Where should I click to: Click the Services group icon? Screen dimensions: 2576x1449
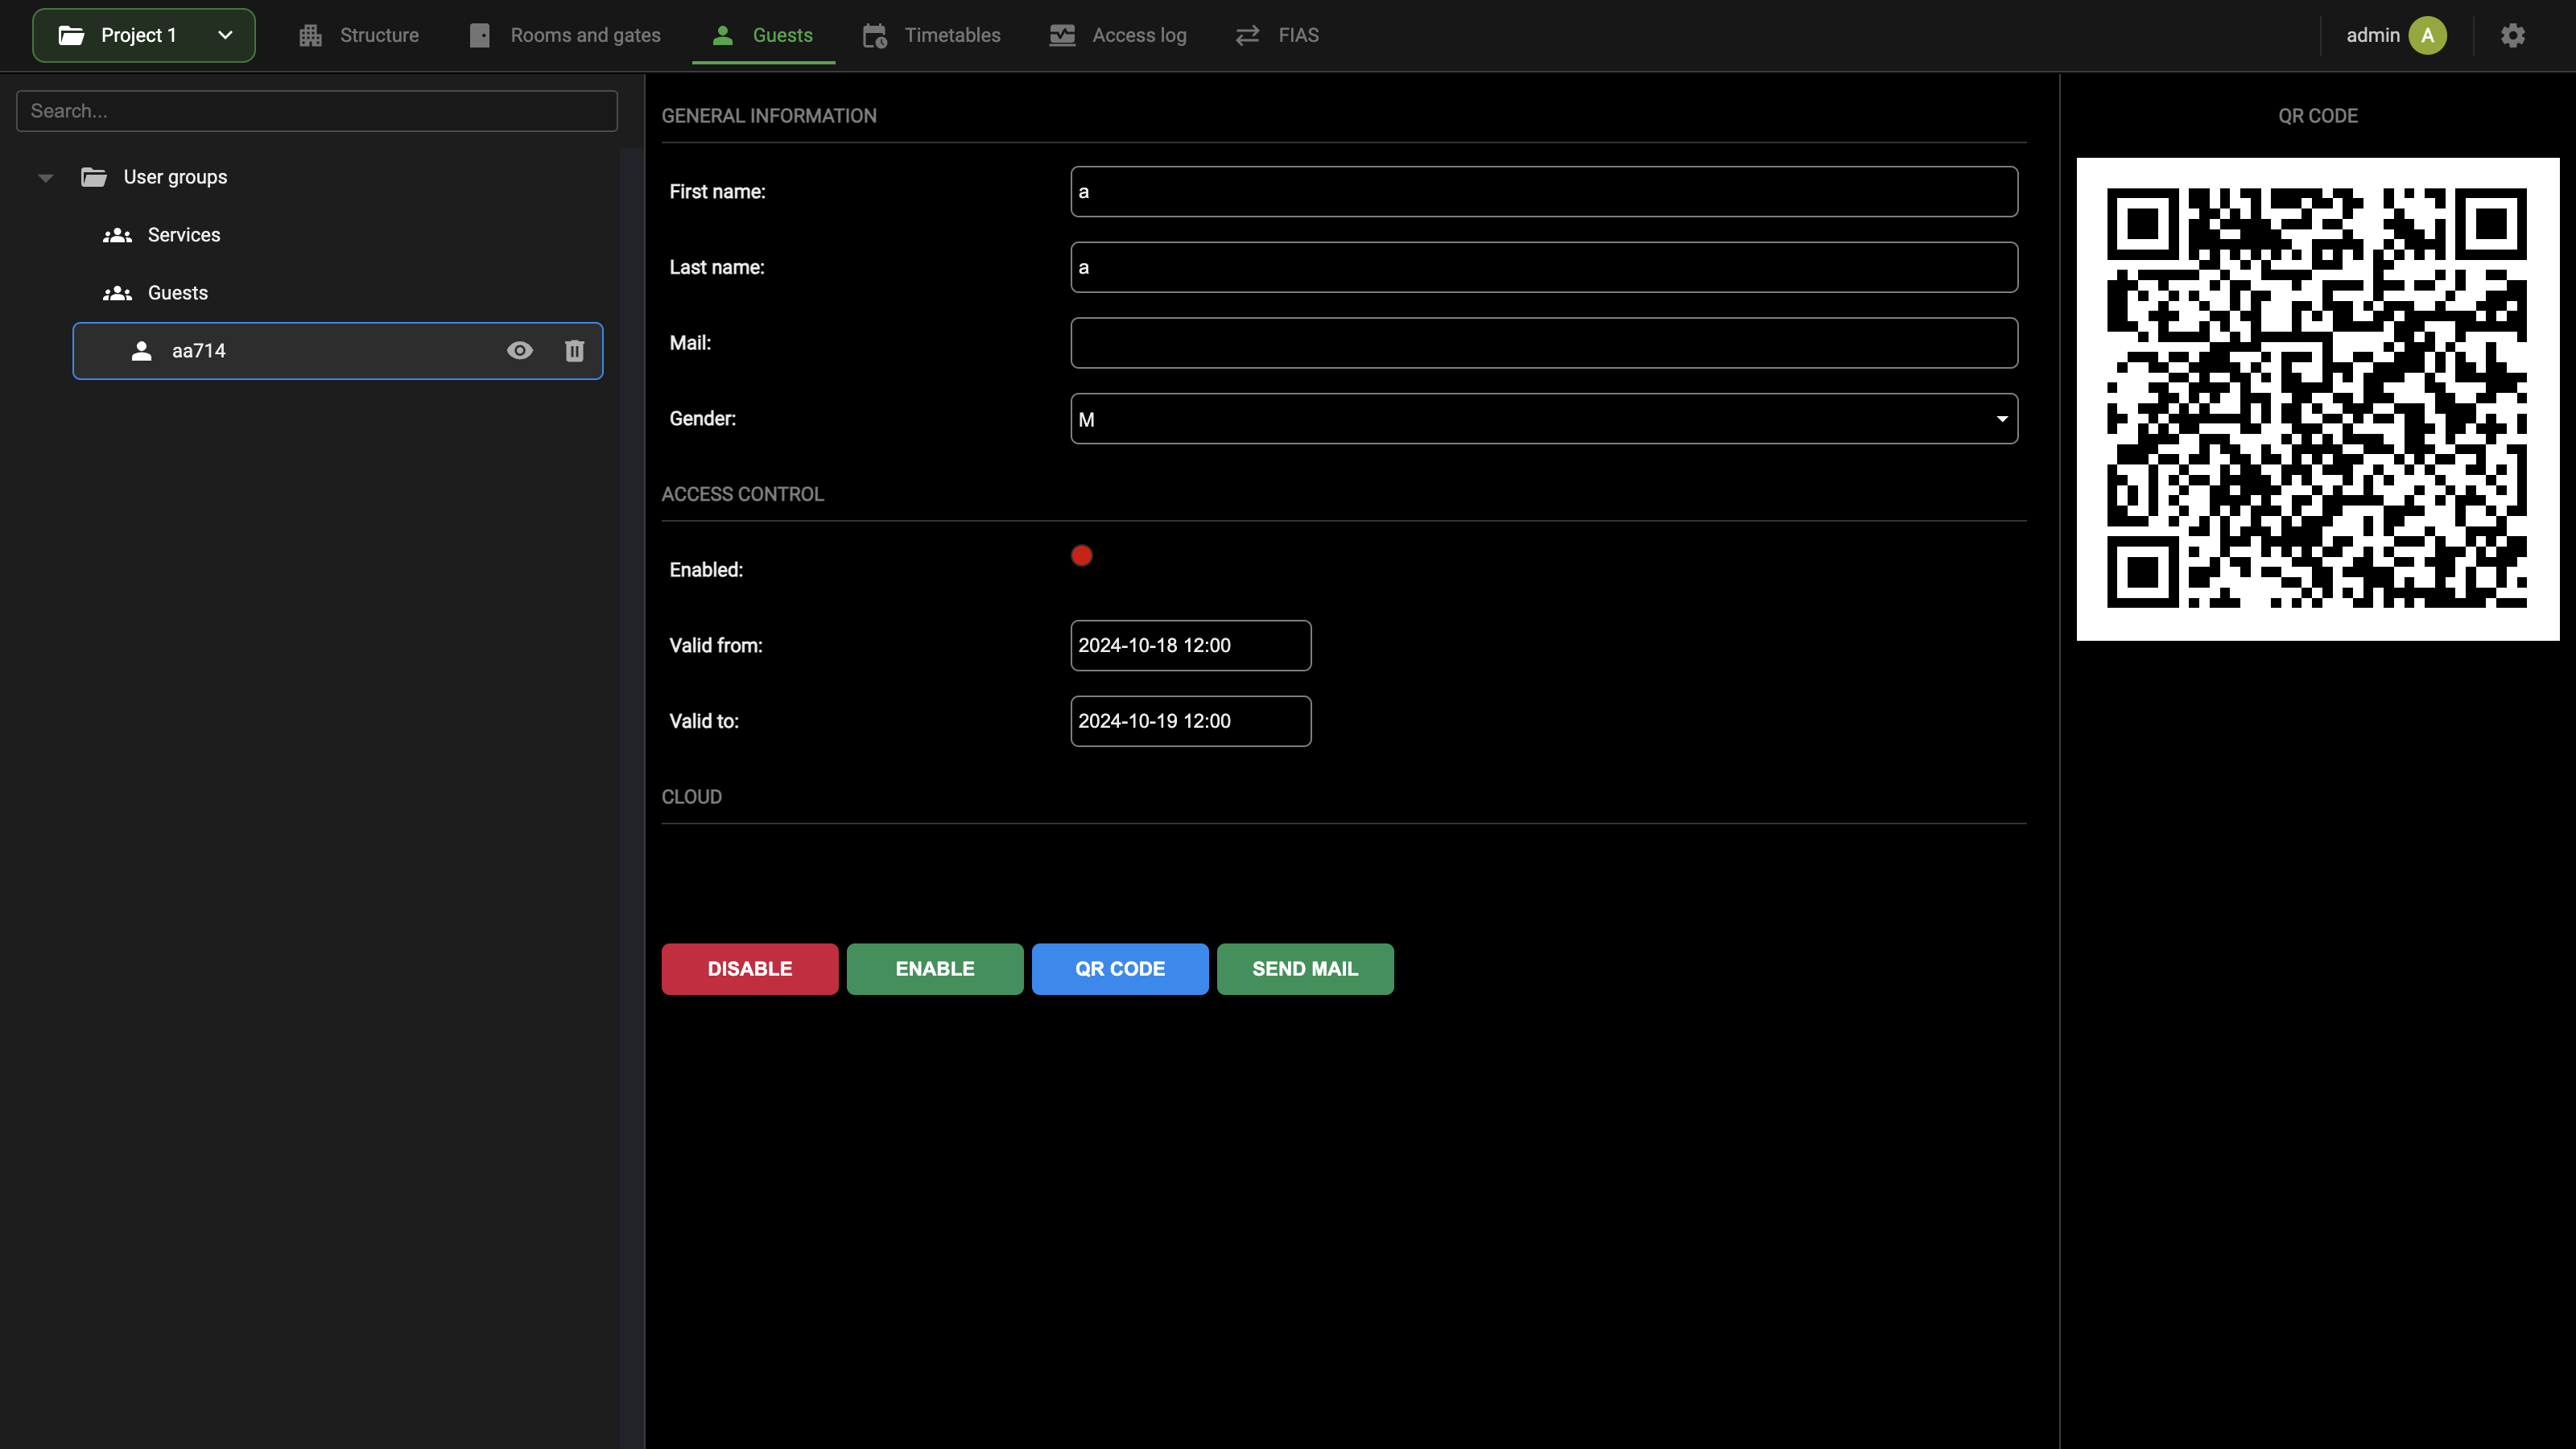pos(117,235)
